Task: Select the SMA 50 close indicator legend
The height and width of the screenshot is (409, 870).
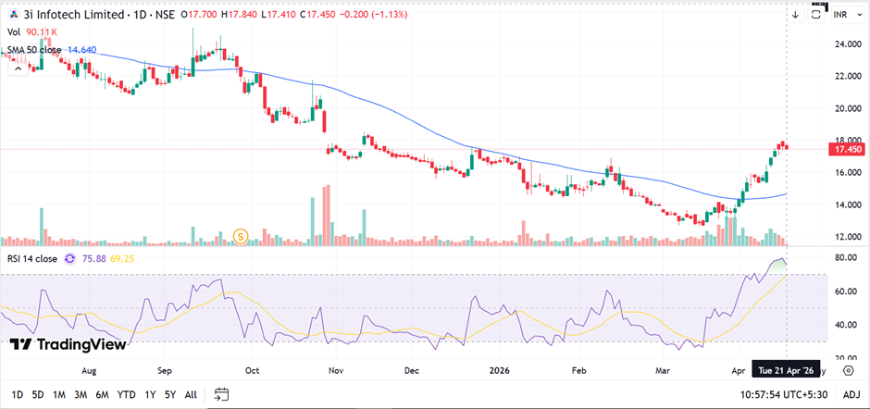Action: (35, 48)
